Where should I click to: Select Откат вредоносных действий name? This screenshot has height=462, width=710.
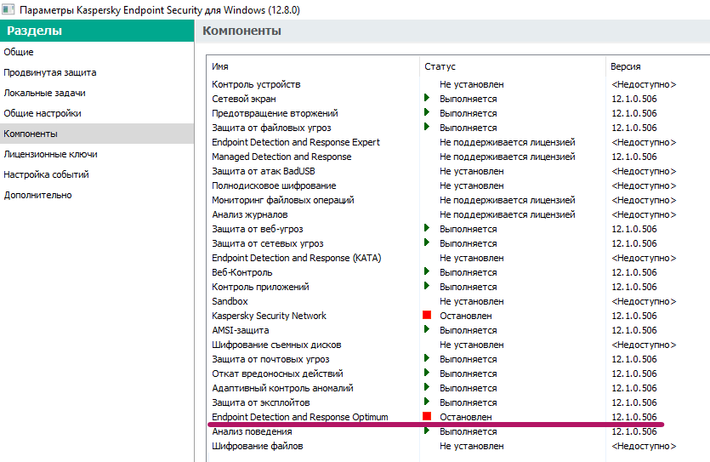pyautogui.click(x=277, y=374)
